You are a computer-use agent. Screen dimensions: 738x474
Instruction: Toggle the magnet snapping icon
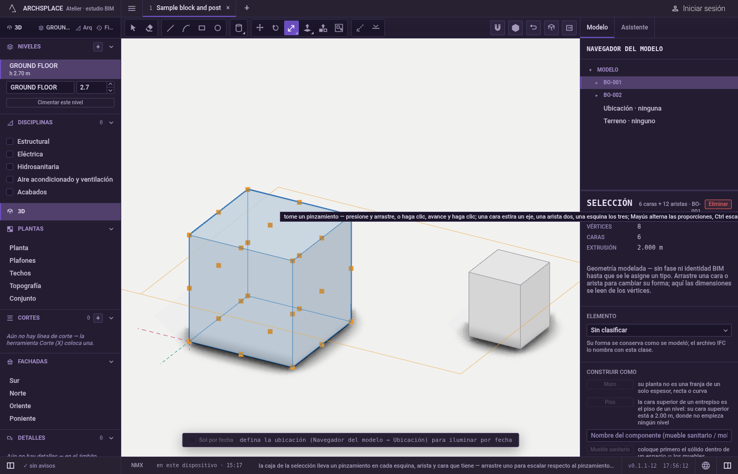[498, 28]
